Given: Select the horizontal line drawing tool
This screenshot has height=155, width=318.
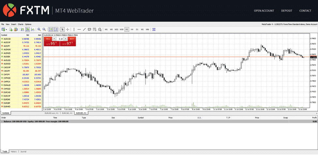Looking at the screenshot, I should (x=79, y=29).
